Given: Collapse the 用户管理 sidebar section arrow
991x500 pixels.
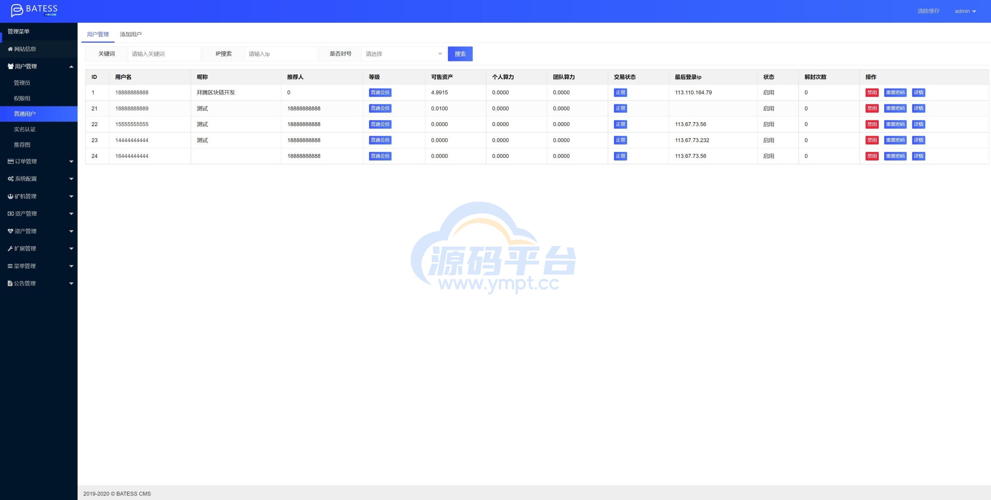Looking at the screenshot, I should pyautogui.click(x=71, y=67).
